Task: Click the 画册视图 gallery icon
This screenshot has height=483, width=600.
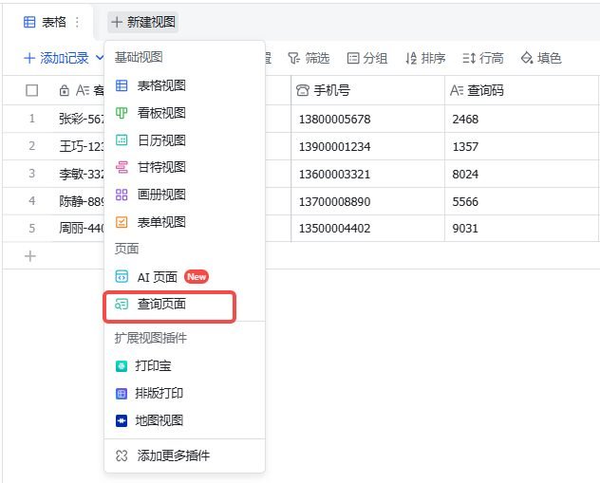Action: (x=122, y=195)
